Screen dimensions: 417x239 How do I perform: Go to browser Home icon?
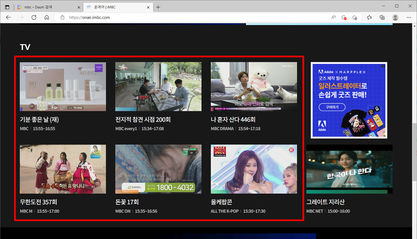click(47, 17)
